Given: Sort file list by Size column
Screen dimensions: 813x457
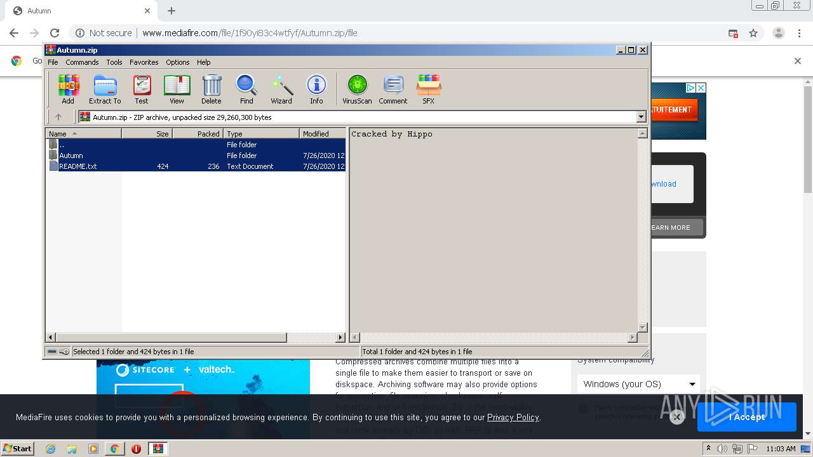Looking at the screenshot, I should (x=147, y=133).
